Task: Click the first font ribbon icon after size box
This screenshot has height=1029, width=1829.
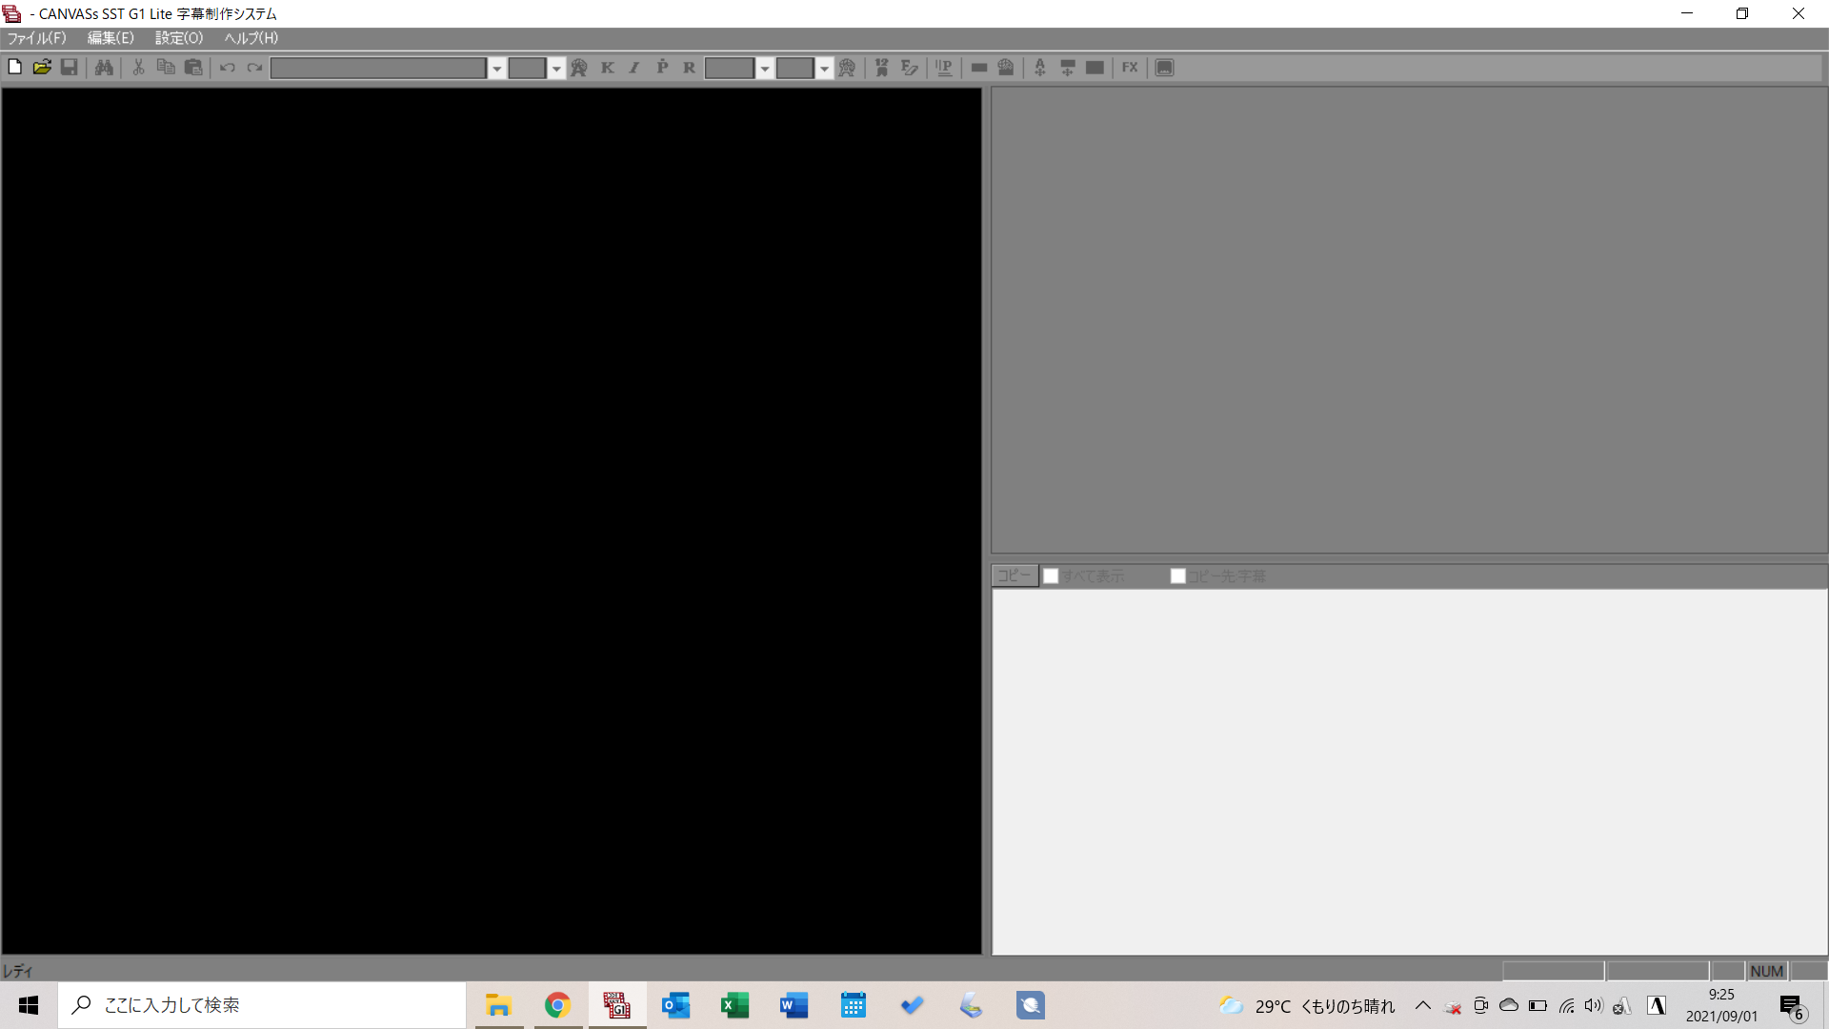Action: click(x=579, y=68)
